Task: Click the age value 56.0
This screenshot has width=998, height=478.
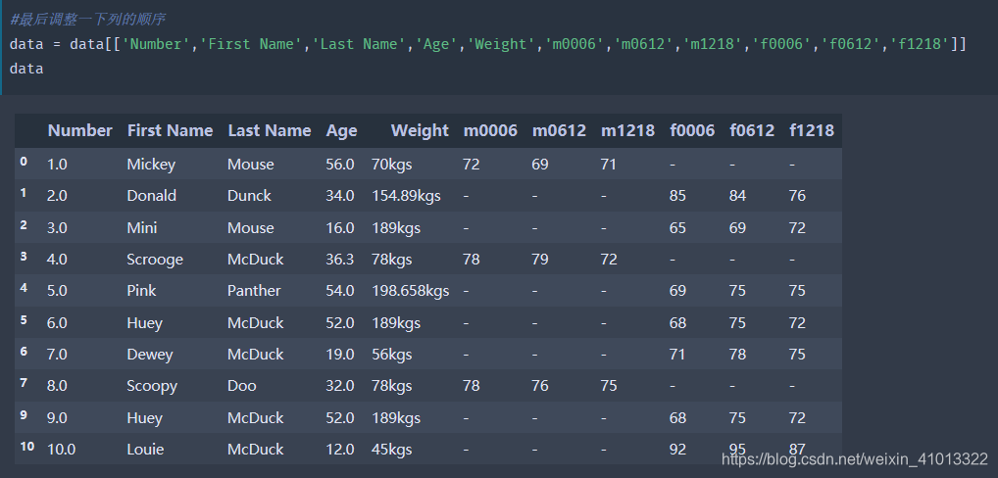Action: (340, 165)
